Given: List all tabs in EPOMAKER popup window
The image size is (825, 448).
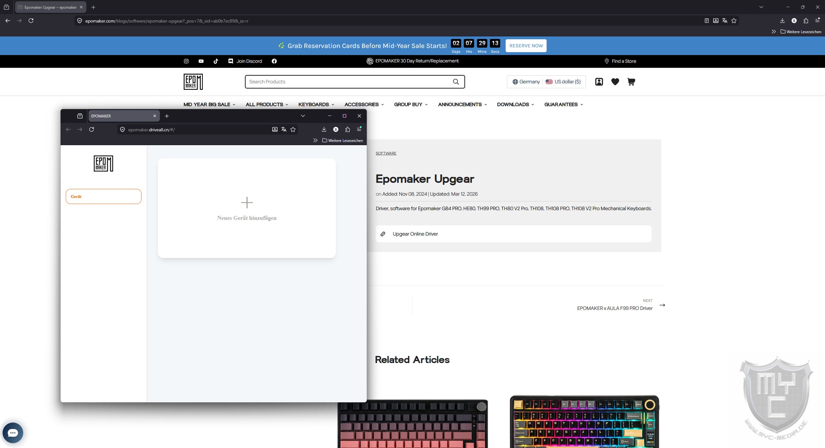Looking at the screenshot, I should point(303,116).
